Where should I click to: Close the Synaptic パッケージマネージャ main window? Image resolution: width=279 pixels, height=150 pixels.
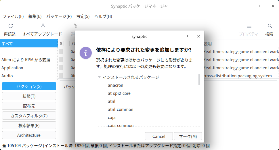coord(273,6)
